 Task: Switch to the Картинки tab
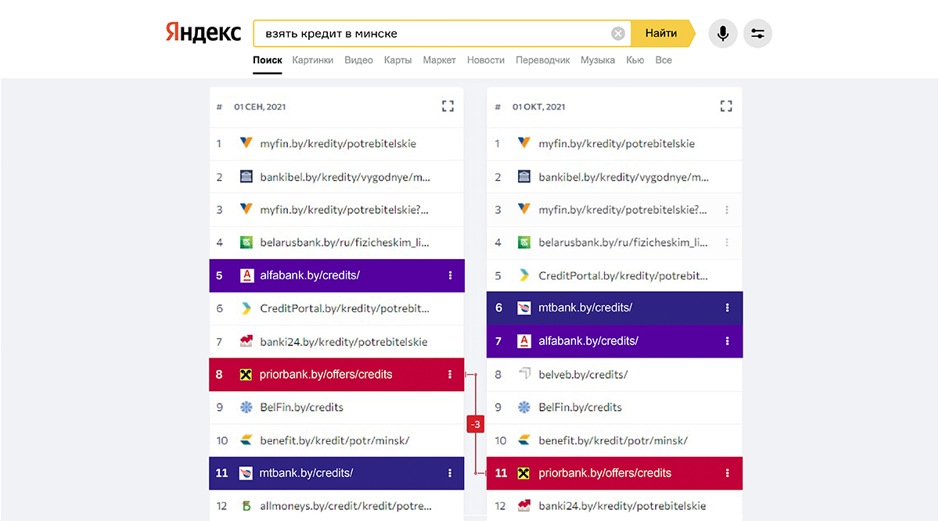(313, 60)
